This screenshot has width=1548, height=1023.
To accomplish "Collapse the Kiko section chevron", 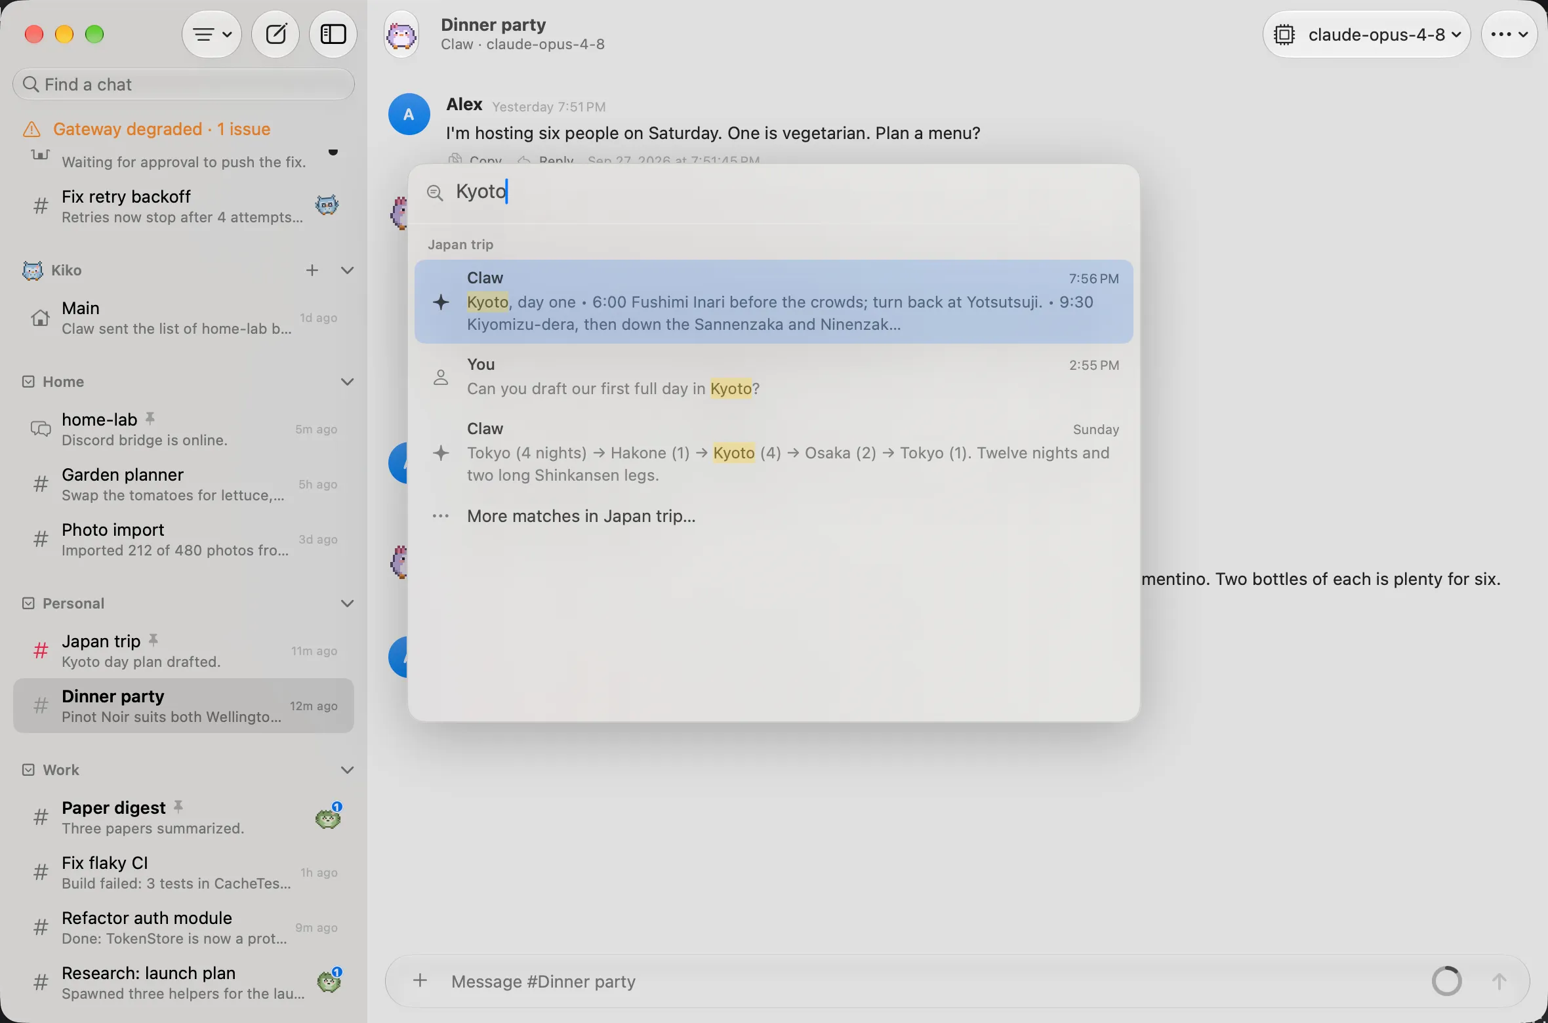I will [x=348, y=270].
